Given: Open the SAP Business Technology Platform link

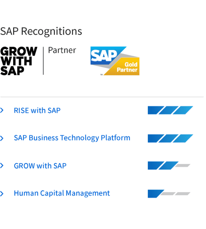Looking at the screenshot, I should [x=72, y=138].
